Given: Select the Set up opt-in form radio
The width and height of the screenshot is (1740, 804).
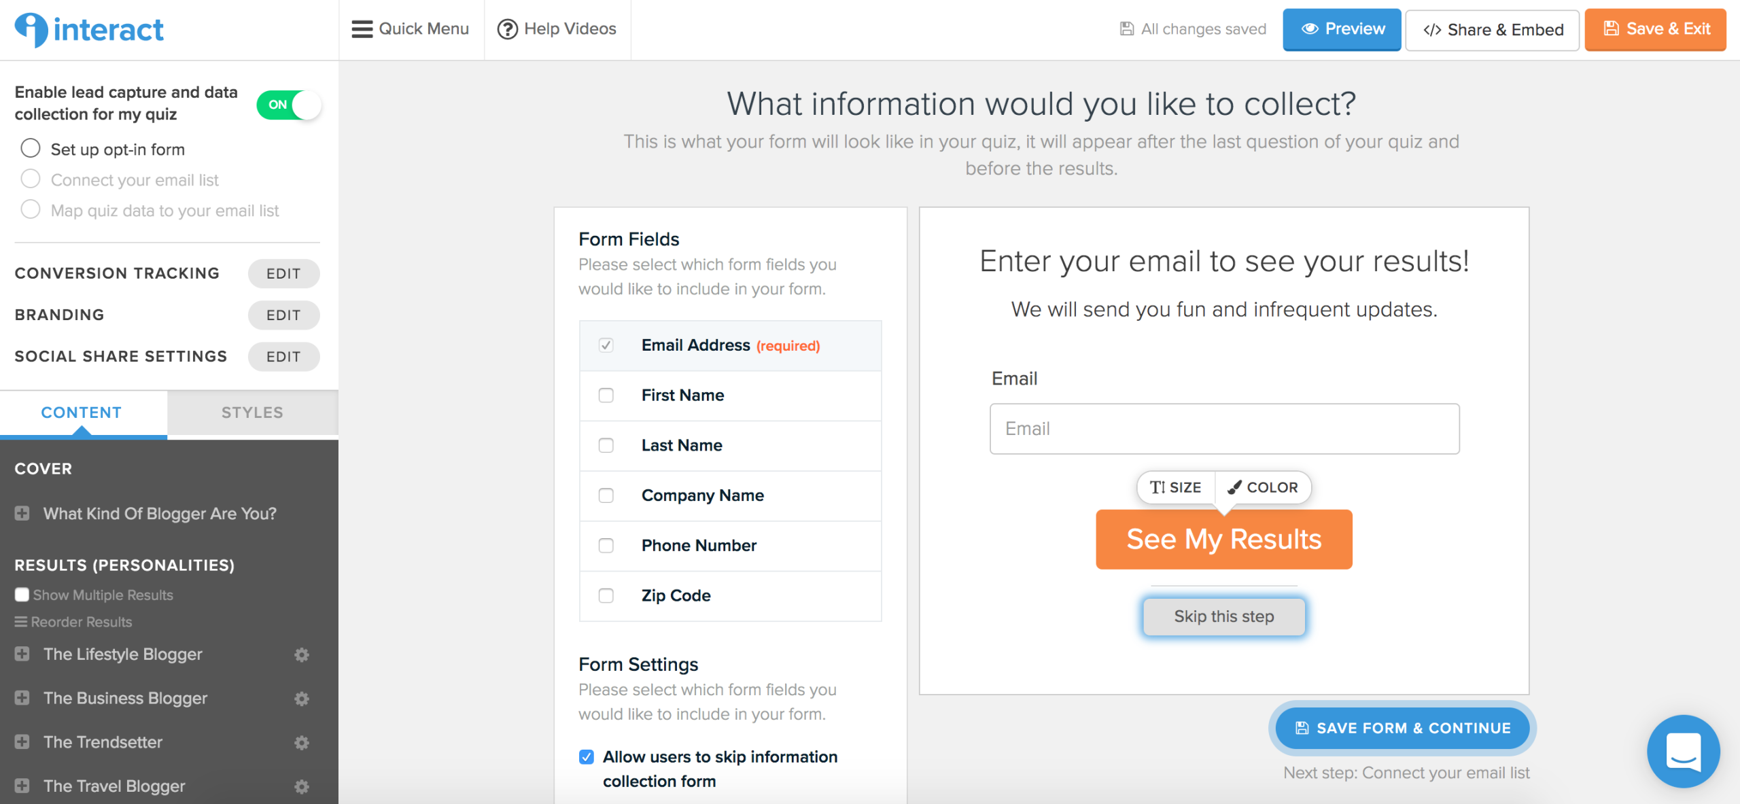Looking at the screenshot, I should click(x=31, y=148).
